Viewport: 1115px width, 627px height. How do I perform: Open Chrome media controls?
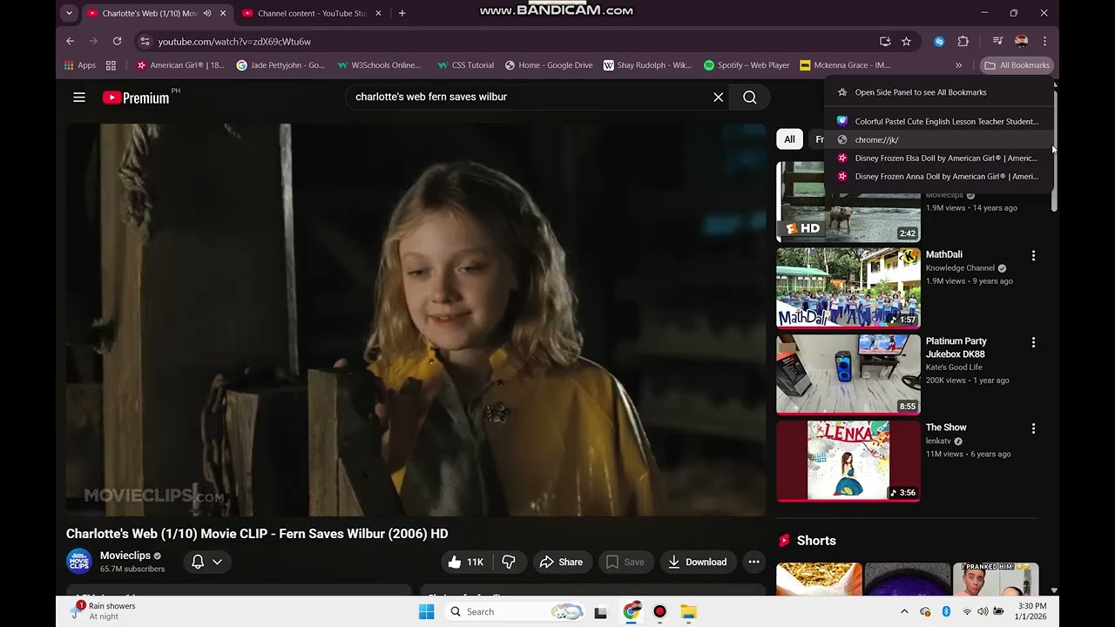pos(998,41)
